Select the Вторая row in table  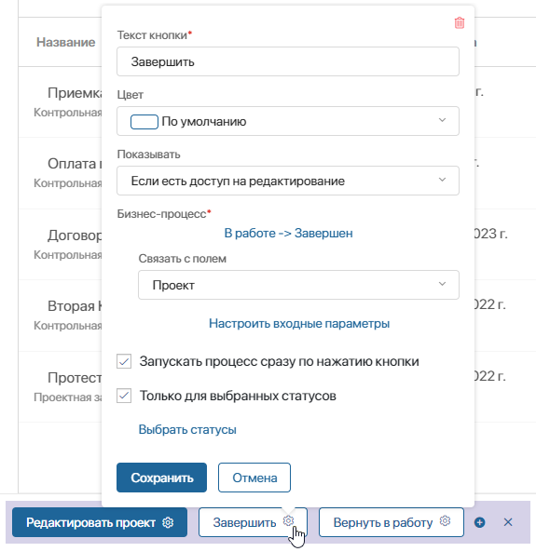coord(60,315)
